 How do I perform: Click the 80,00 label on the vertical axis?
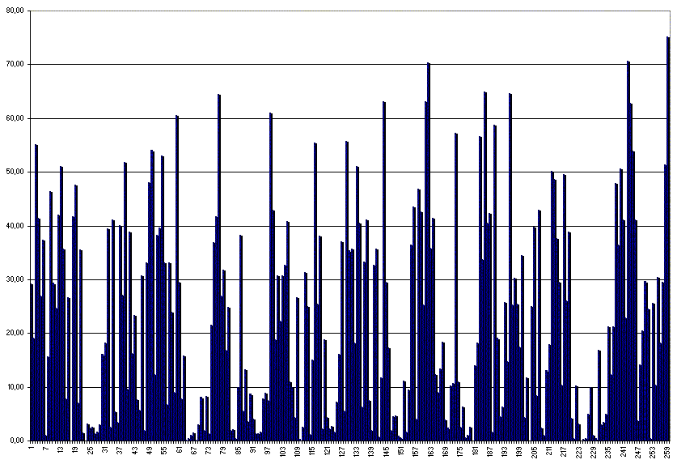(14, 11)
